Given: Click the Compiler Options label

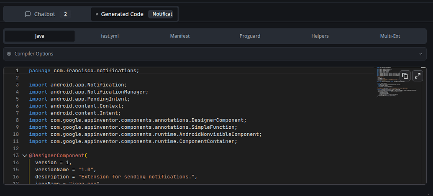Looking at the screenshot, I should pyautogui.click(x=34, y=54).
